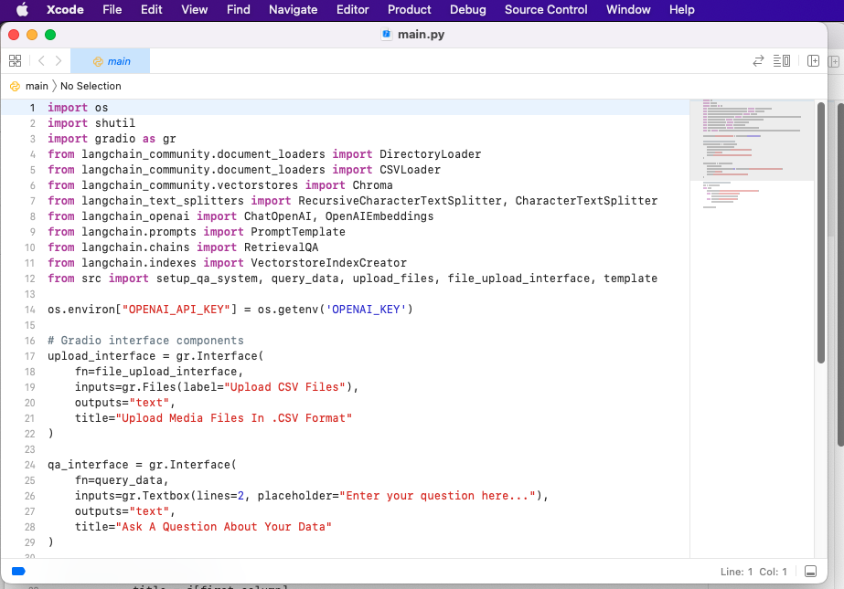Click the main.py document icon in title bar

(387, 35)
